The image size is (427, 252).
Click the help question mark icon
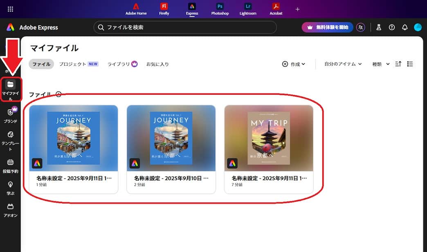[391, 27]
